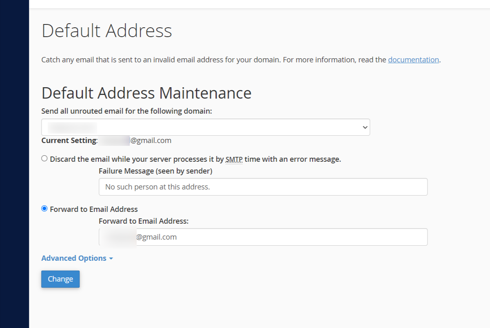Click the dark navy sidebar panel
The image size is (490, 328).
coord(14,163)
